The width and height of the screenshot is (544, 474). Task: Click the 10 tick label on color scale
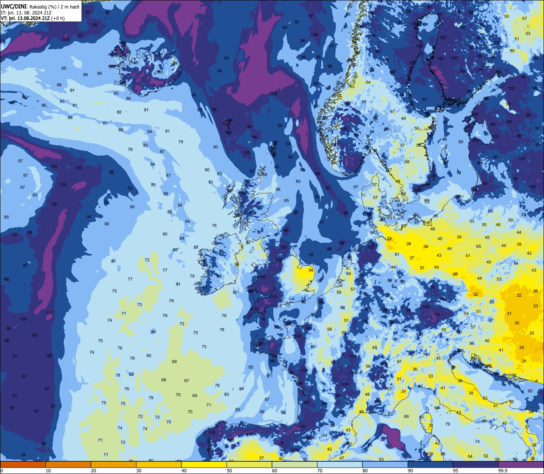point(48,471)
